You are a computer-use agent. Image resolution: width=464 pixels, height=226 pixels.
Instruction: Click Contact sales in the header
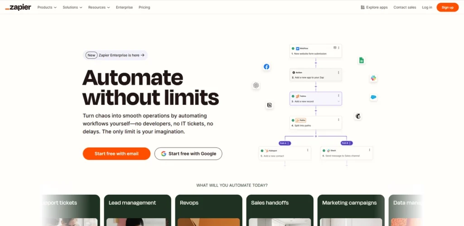coord(405,7)
